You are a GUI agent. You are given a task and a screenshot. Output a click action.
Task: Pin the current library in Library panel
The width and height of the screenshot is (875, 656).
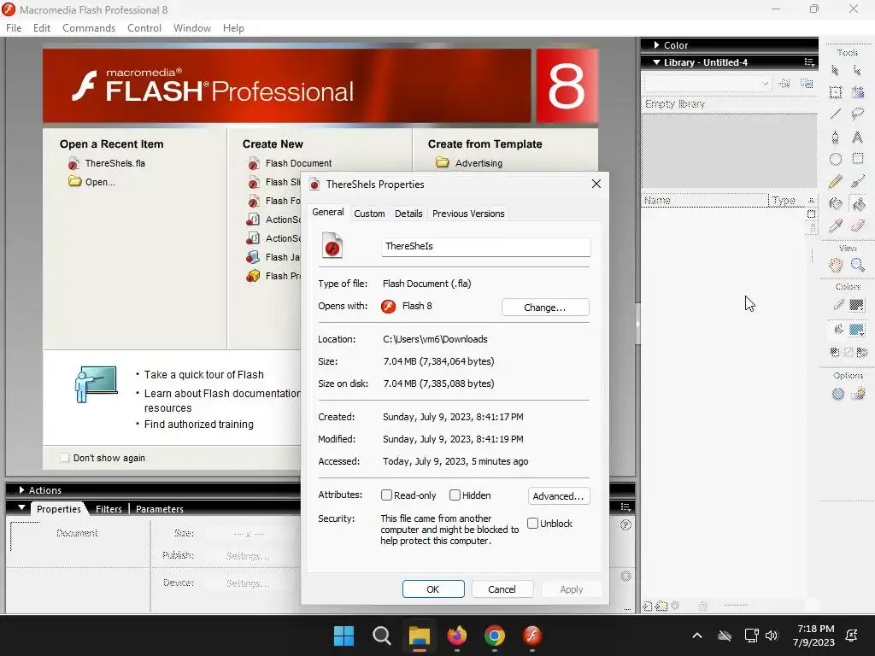point(784,84)
